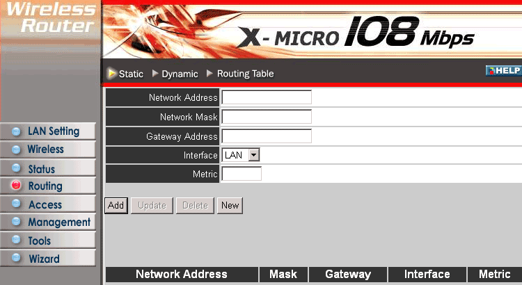Click the Gateway table column header
This screenshot has width=522, height=285.
tap(348, 275)
